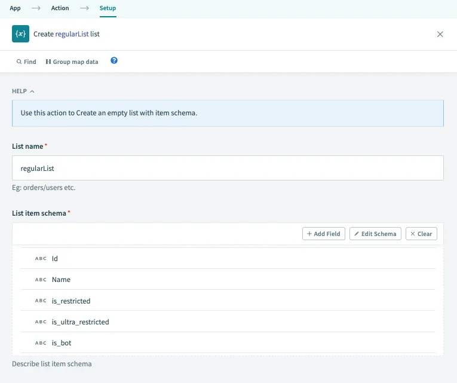This screenshot has height=383, width=457.
Task: Collapse the HELP section
Action: (x=23, y=91)
